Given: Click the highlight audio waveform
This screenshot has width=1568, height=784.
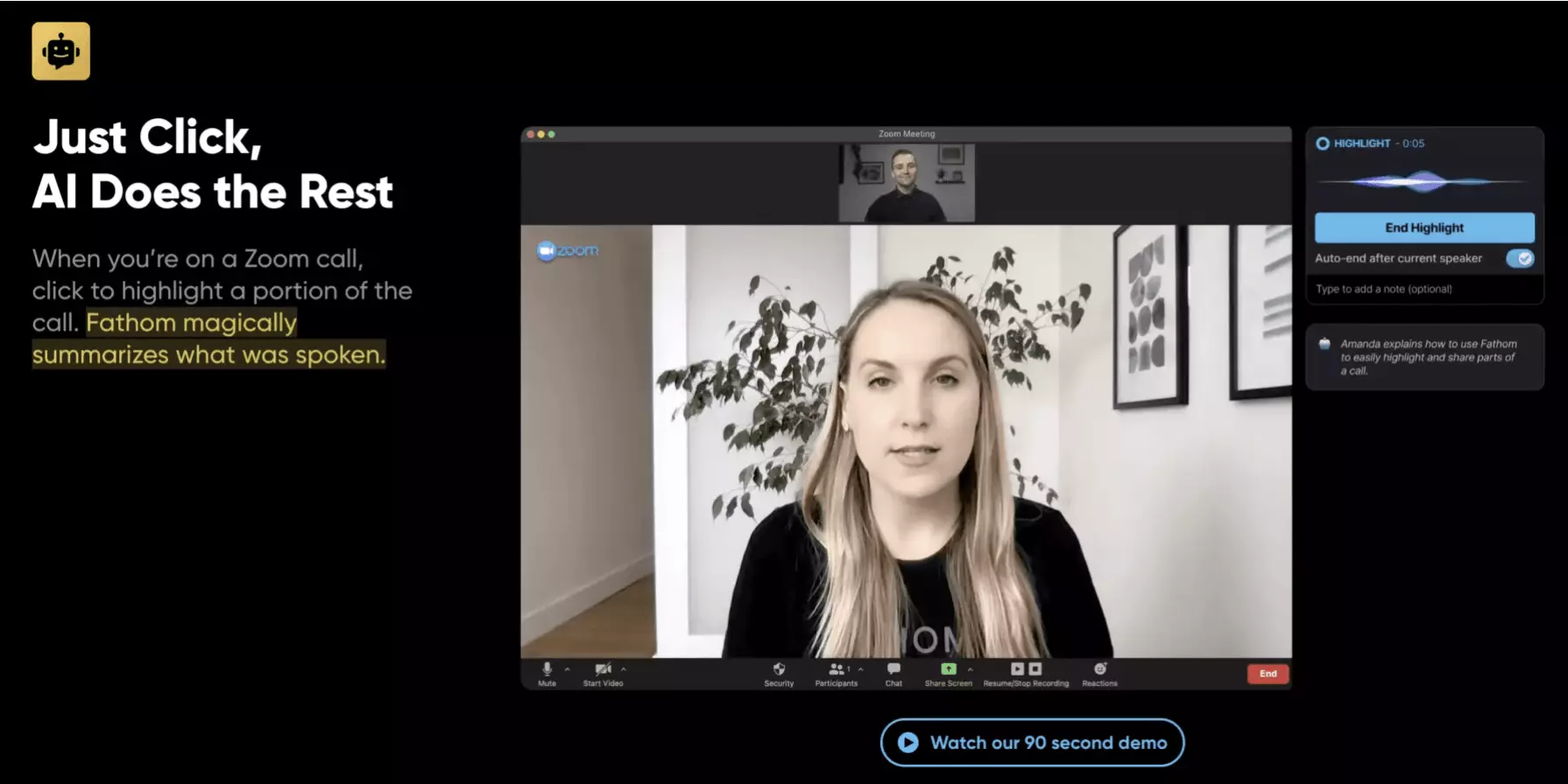Looking at the screenshot, I should (1424, 182).
